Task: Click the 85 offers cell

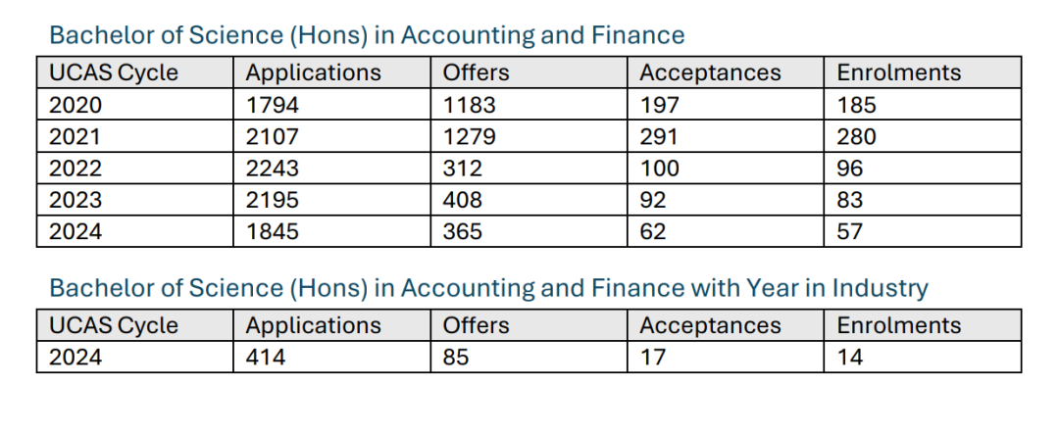Action: pos(529,357)
